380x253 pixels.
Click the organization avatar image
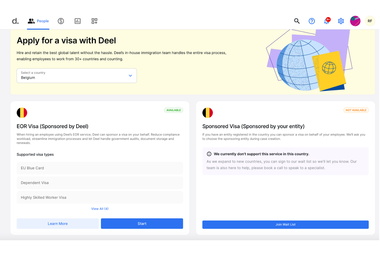point(355,21)
